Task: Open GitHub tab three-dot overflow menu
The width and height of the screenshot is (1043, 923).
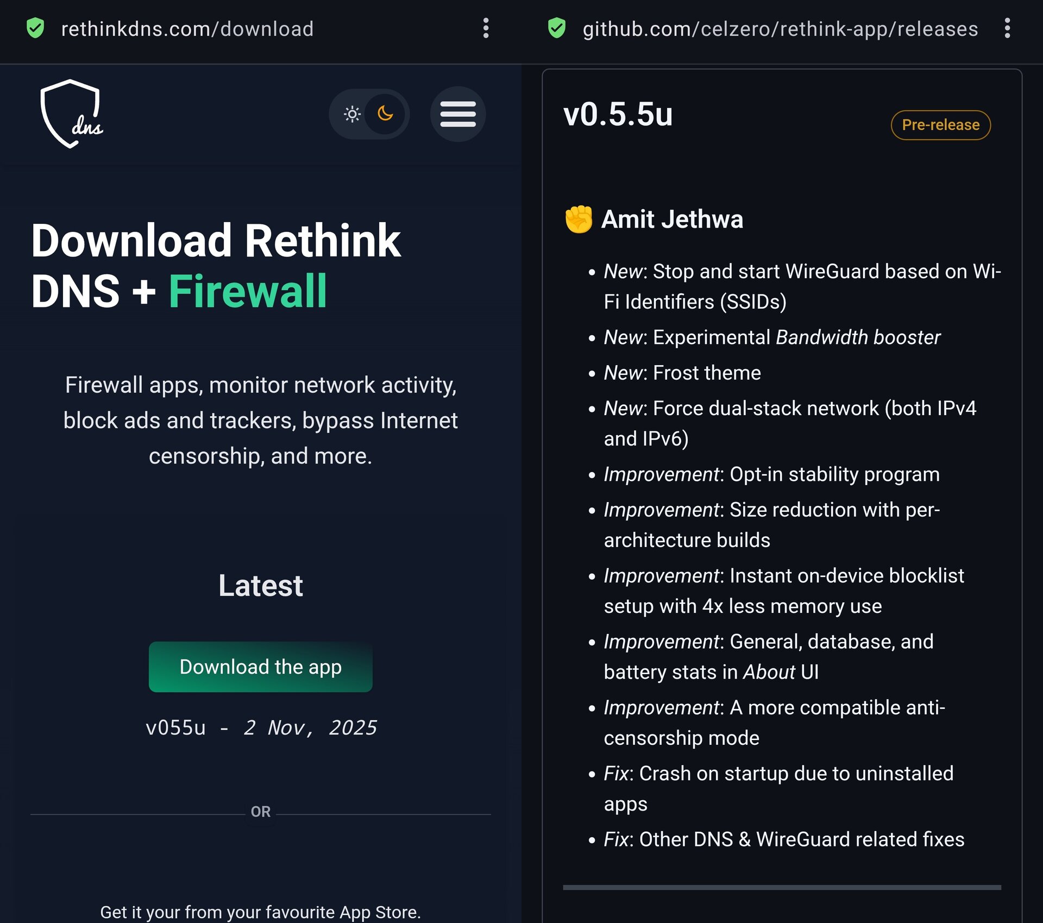Action: (1007, 28)
